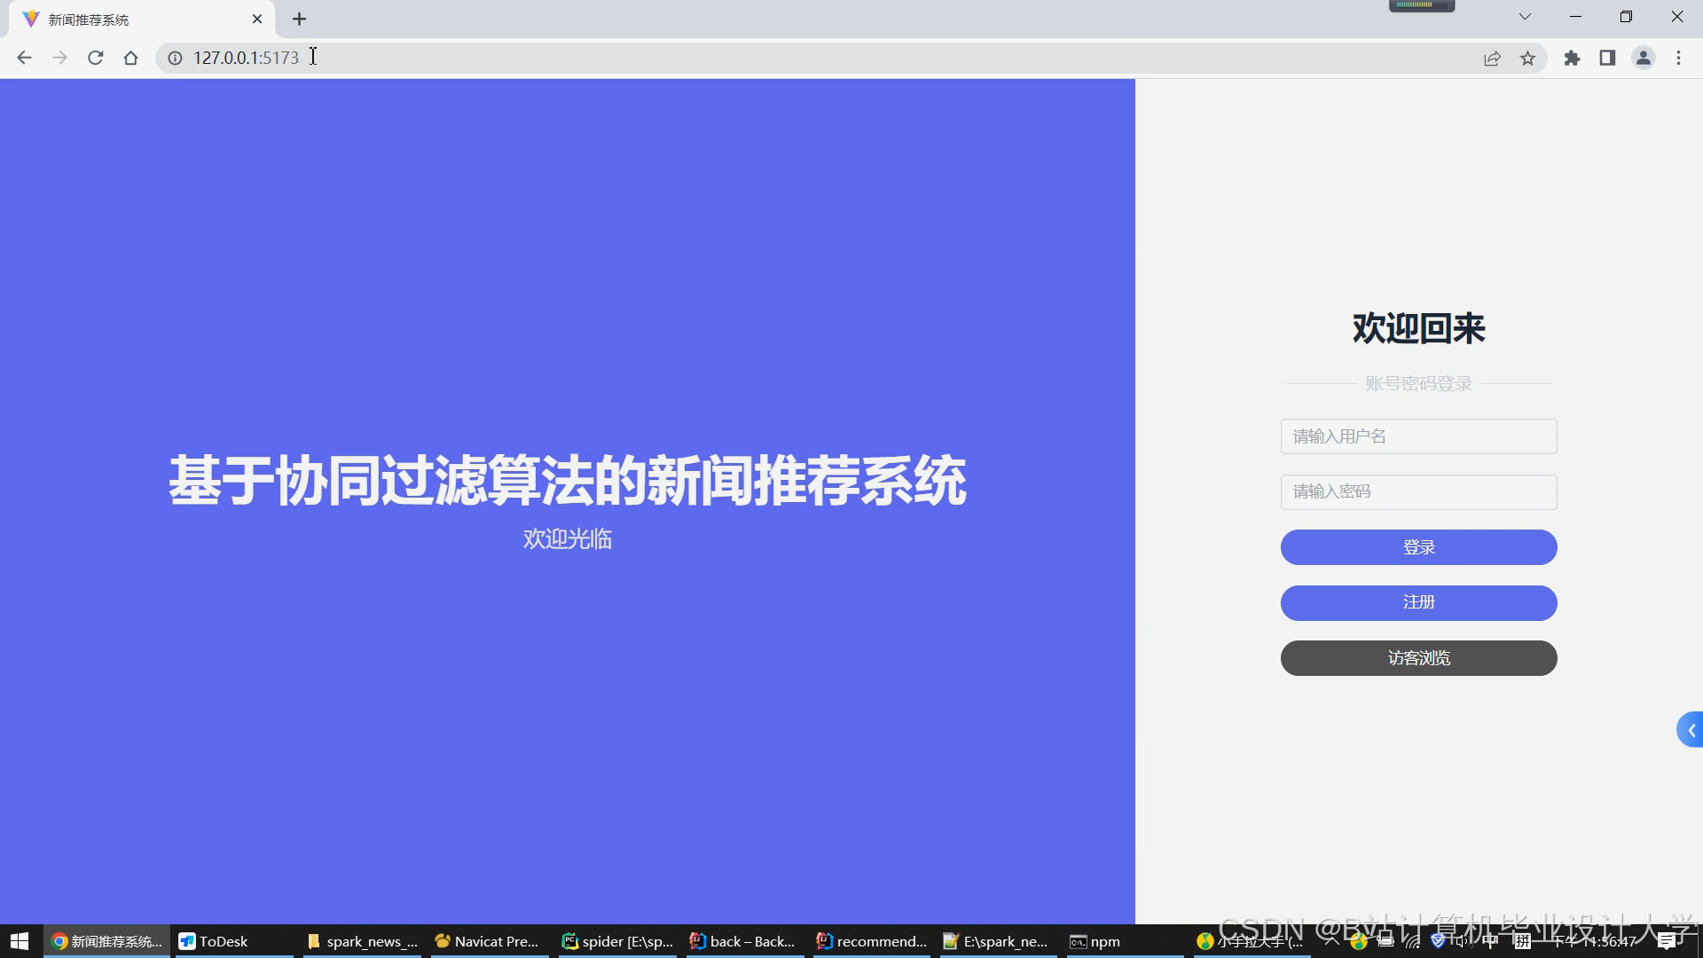Open Navicat Premium from the taskbar

pos(488,941)
